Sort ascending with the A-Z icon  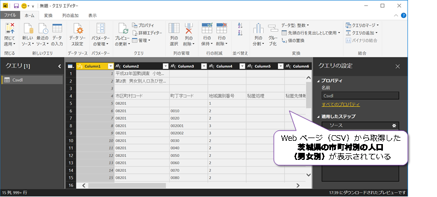point(240,25)
